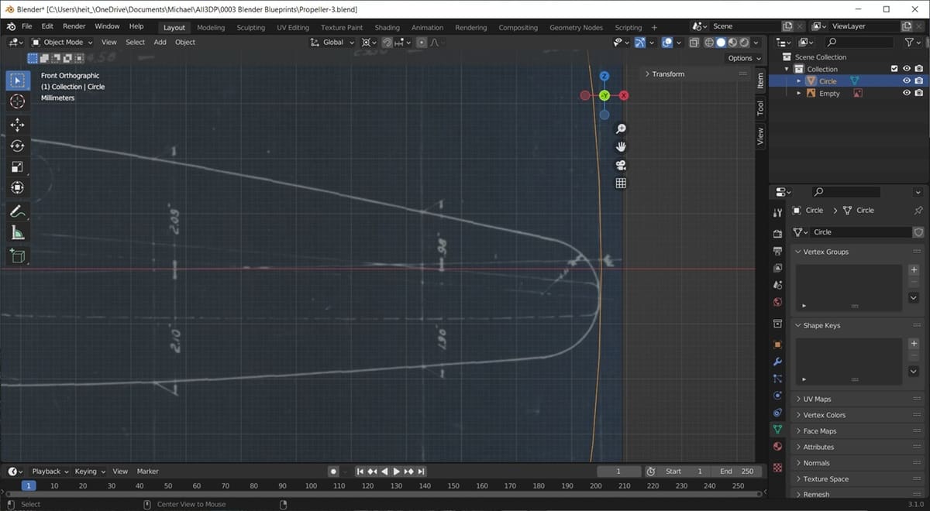Image resolution: width=930 pixels, height=511 pixels.
Task: Open the Output properties tab
Action: tap(778, 251)
